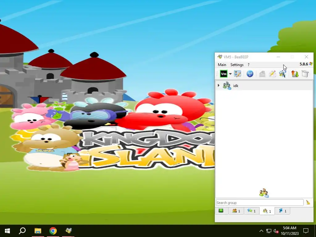
Task: Open the Windows Start menu
Action: coord(7,231)
